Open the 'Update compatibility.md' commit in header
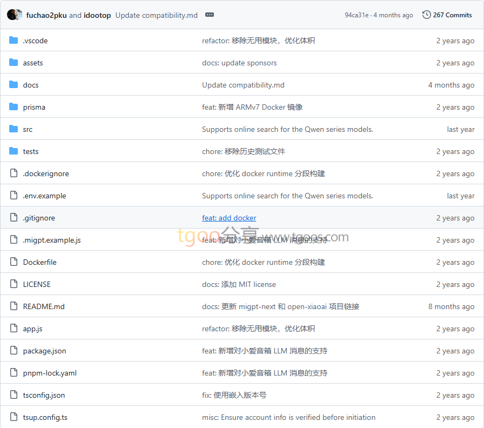Viewport: 484px width, 428px height. click(x=157, y=15)
